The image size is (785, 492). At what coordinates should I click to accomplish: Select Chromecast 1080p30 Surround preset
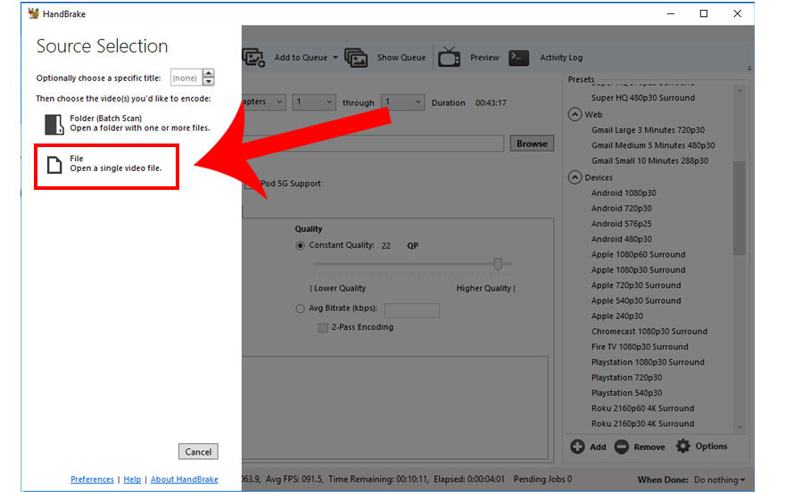[649, 332]
